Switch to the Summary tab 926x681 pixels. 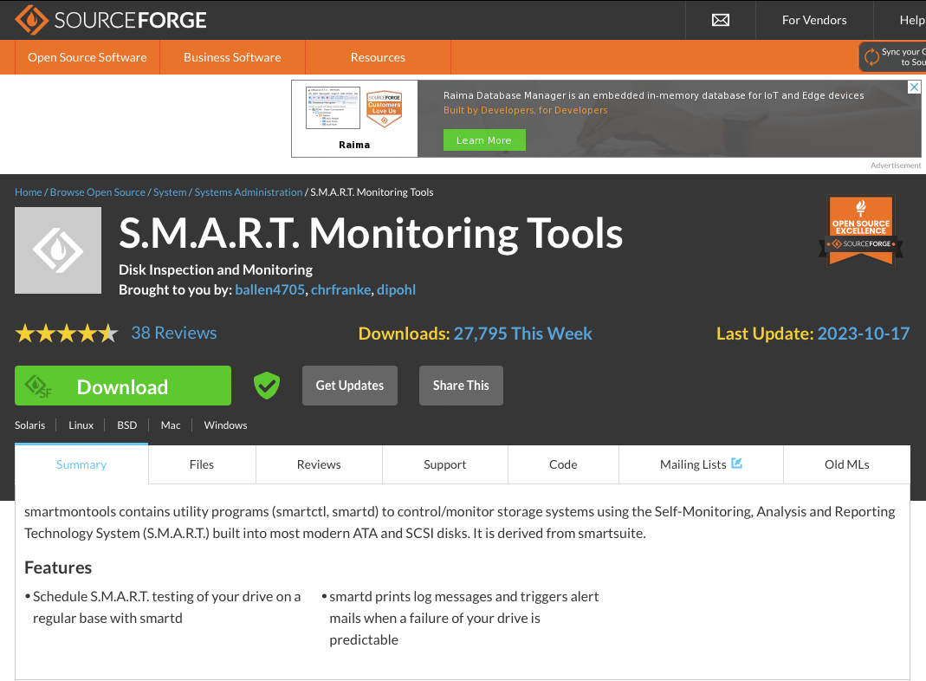point(81,464)
